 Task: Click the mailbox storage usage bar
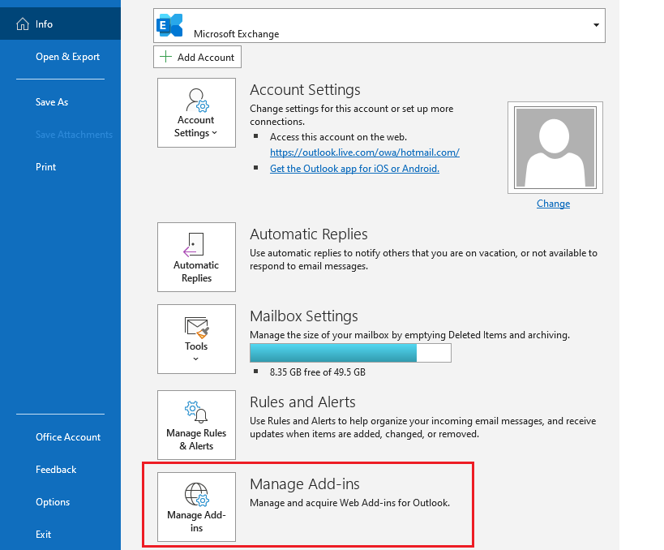click(x=349, y=353)
